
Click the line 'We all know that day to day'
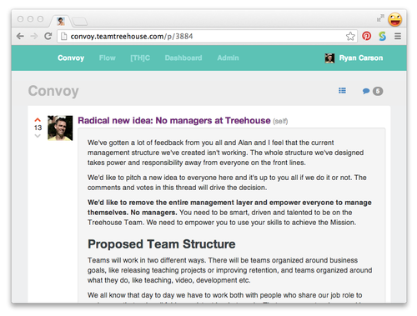tap(225, 295)
